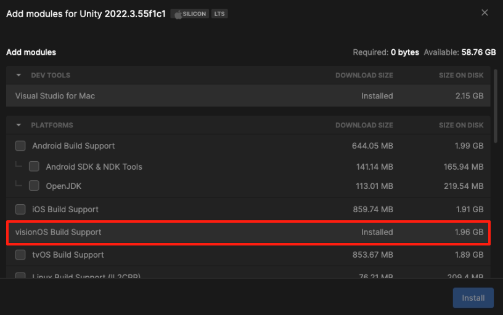Click the 644.05 MB download size value
This screenshot has height=315, width=503.
pyautogui.click(x=372, y=146)
